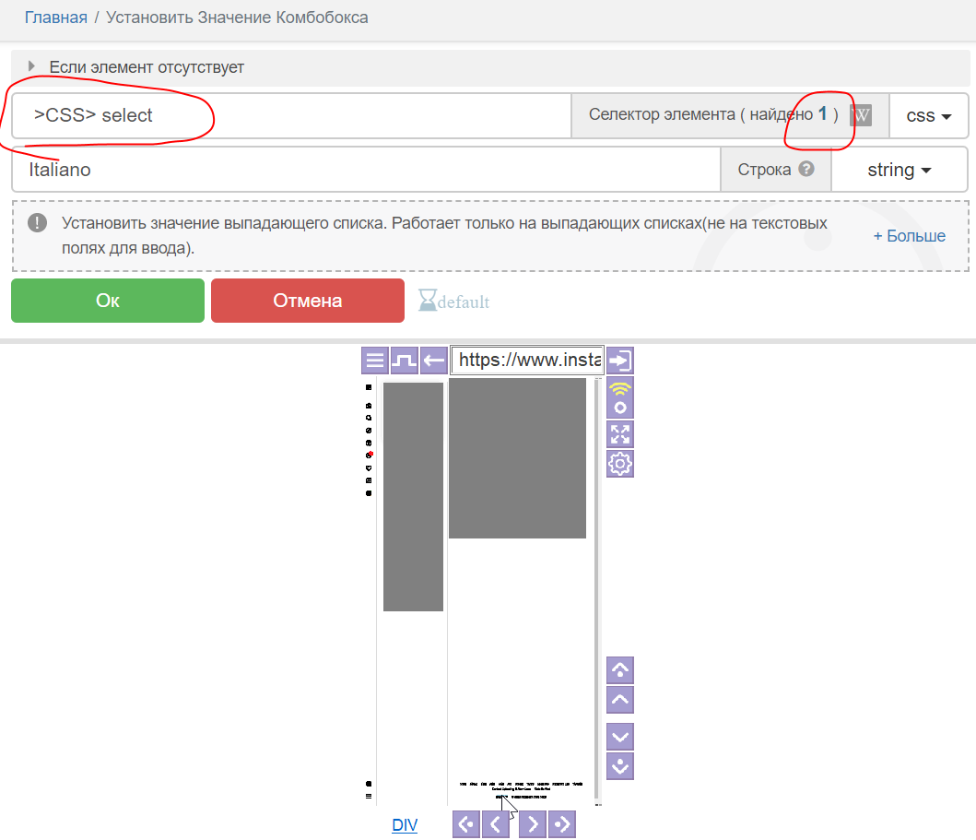The width and height of the screenshot is (976, 840).
Task: Confirm with the green Ок button
Action: coord(108,301)
